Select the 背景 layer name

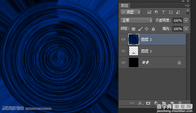click(145, 62)
